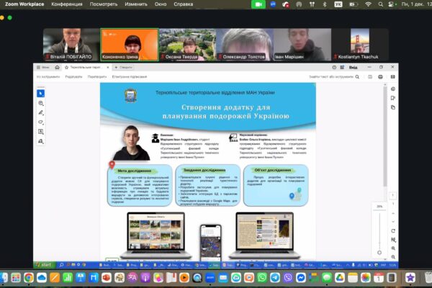The image size is (432, 288).
Task: Open WhatsApp from the dock
Action: point(261,278)
